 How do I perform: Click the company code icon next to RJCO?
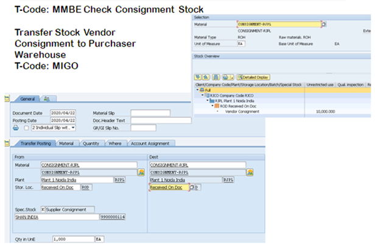pos(207,95)
